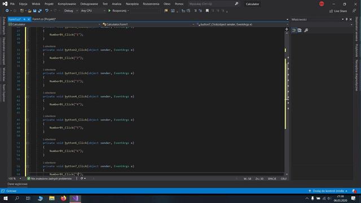Open the Okno menu

pyautogui.click(x=167, y=4)
